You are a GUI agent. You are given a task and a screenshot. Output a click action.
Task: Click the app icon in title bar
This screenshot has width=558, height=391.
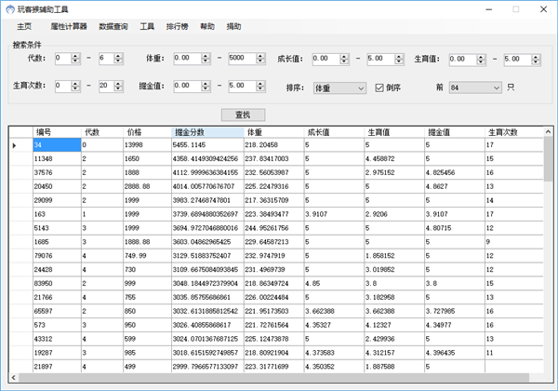click(x=8, y=8)
